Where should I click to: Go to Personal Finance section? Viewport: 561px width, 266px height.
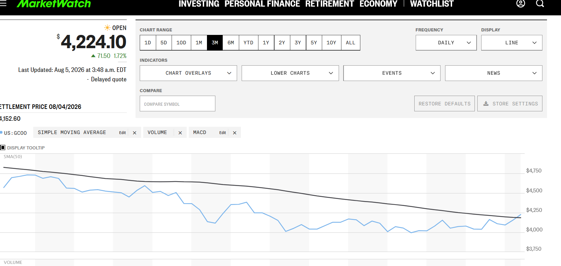click(262, 4)
